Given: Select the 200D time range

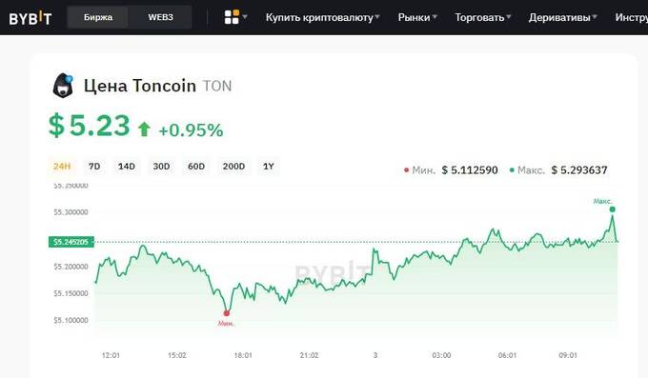Looking at the screenshot, I should coord(233,167).
